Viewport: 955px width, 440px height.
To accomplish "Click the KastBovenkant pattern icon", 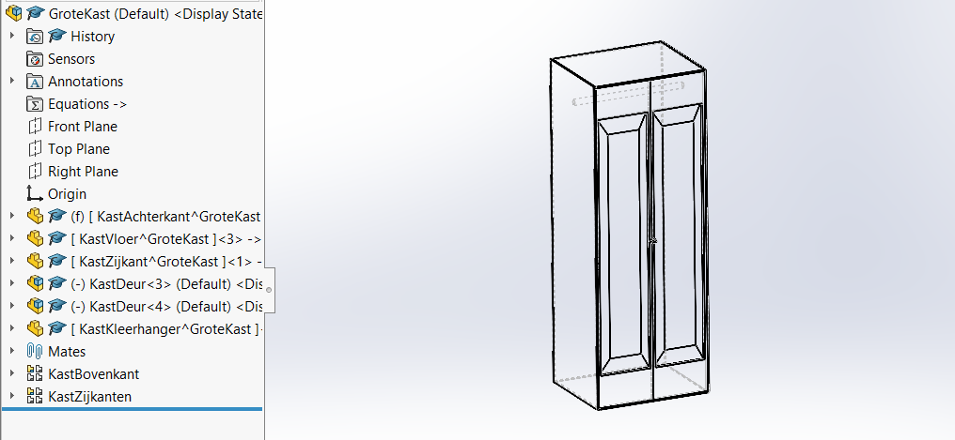I will 35,374.
